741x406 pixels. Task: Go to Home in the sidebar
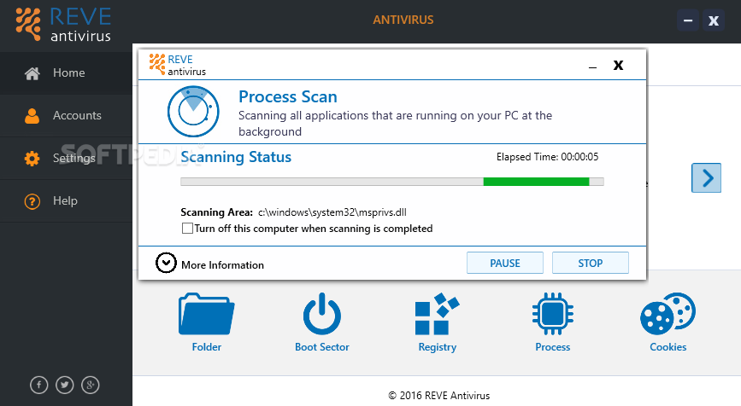point(66,73)
